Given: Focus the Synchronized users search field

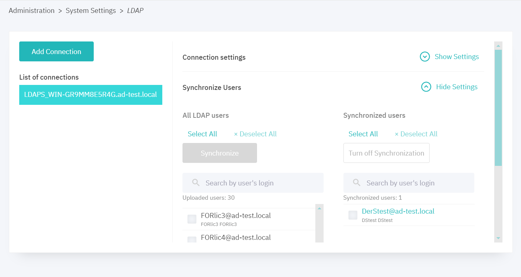Looking at the screenshot, I should click(409, 183).
